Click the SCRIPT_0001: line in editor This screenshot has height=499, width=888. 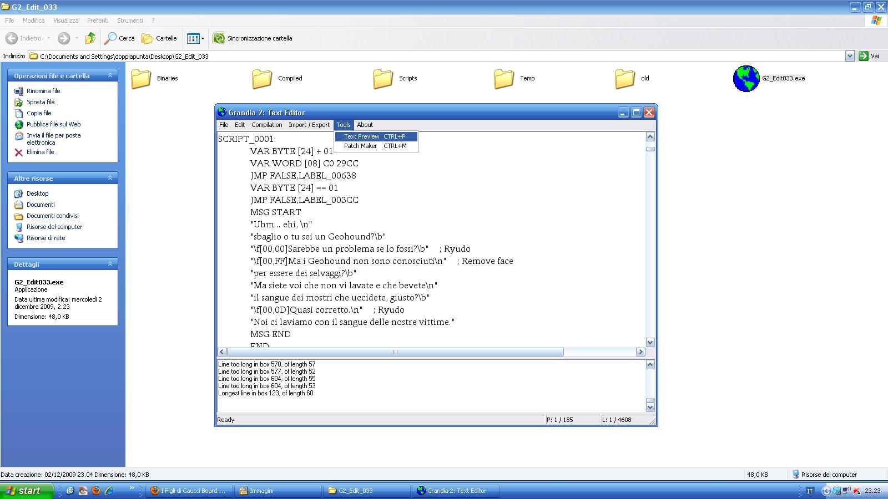click(x=247, y=139)
